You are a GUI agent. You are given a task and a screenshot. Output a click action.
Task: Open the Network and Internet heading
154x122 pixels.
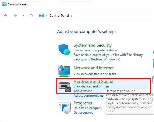(94, 68)
